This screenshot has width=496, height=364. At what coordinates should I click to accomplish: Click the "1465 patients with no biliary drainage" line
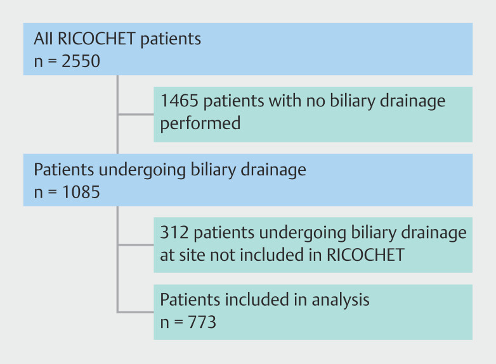coord(303,101)
